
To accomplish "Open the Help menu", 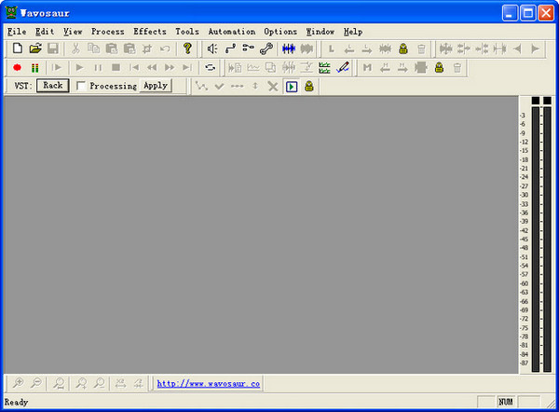I will (x=353, y=32).
